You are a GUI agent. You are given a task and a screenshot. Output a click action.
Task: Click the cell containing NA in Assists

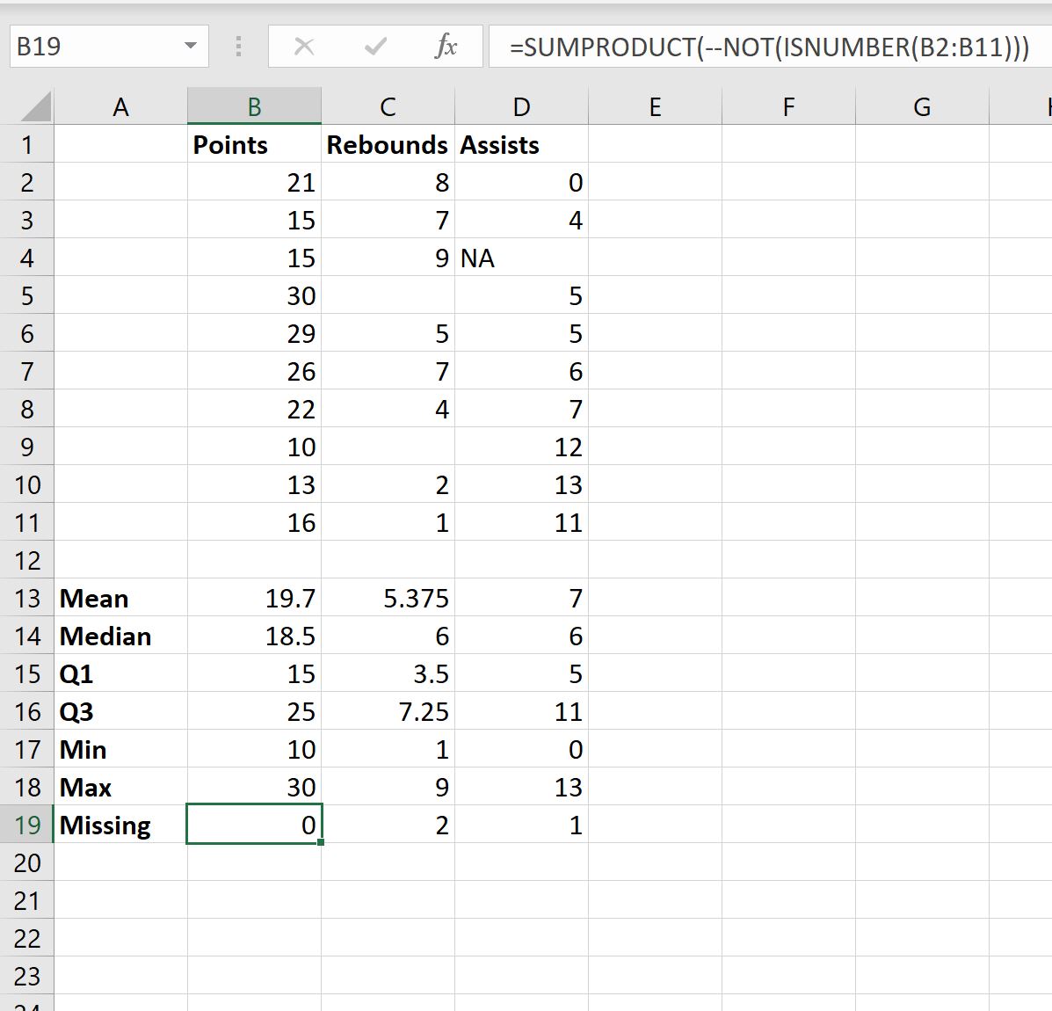521,258
